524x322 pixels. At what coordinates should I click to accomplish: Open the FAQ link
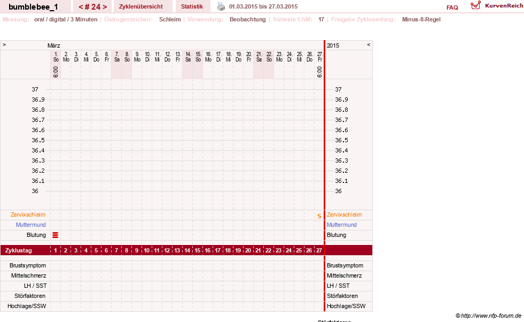click(x=452, y=7)
